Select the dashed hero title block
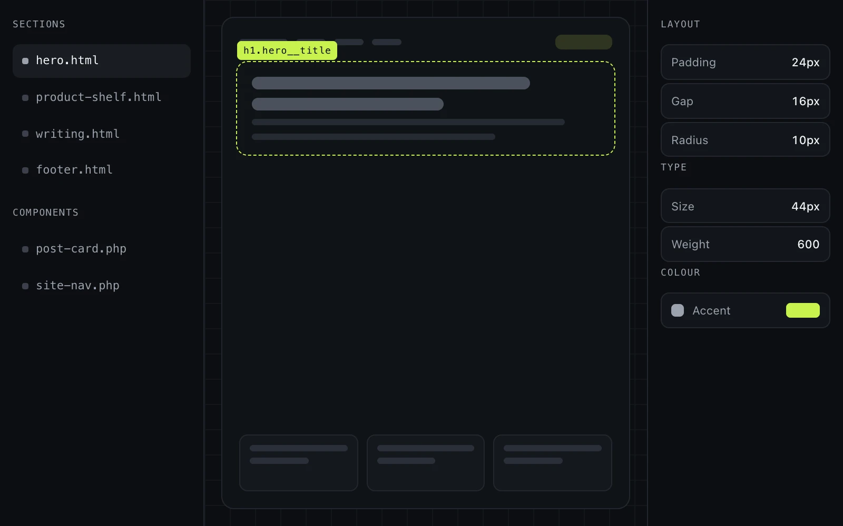The height and width of the screenshot is (526, 843). pos(426,108)
